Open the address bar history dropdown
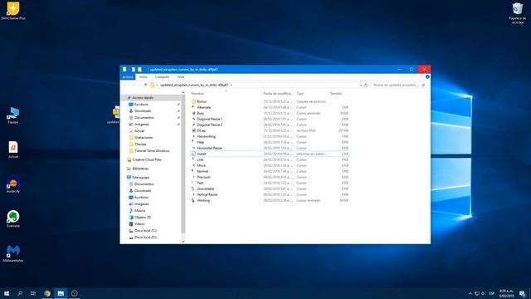The height and width of the screenshot is (299, 531). [361, 85]
